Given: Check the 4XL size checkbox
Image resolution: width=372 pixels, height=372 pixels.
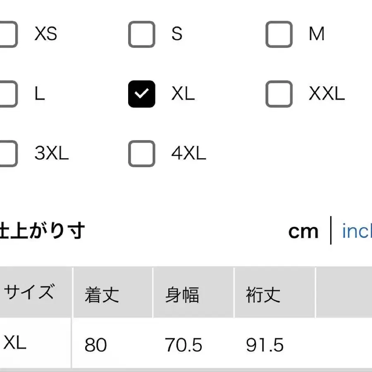Looking at the screenshot, I should (x=141, y=154).
